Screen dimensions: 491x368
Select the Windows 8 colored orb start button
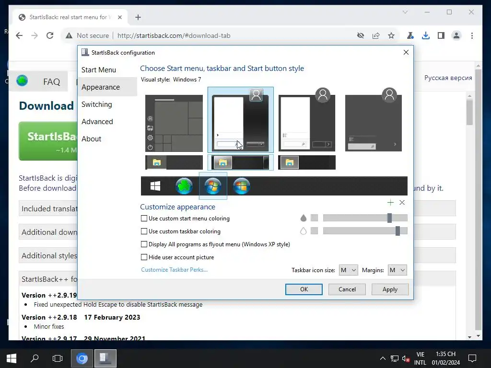pos(242,186)
